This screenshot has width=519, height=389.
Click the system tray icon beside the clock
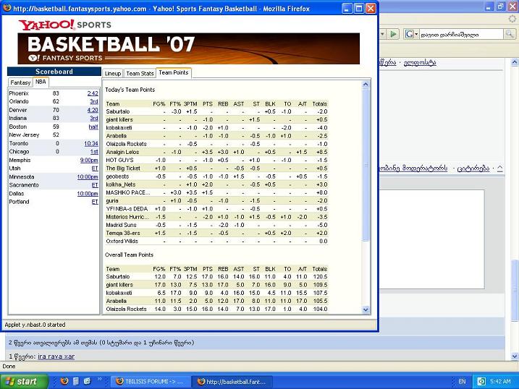click(481, 381)
